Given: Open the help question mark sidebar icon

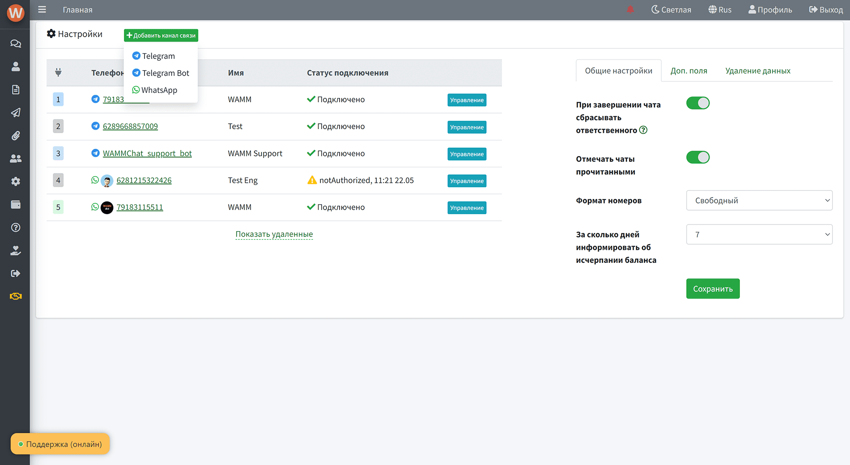Looking at the screenshot, I should [x=16, y=228].
